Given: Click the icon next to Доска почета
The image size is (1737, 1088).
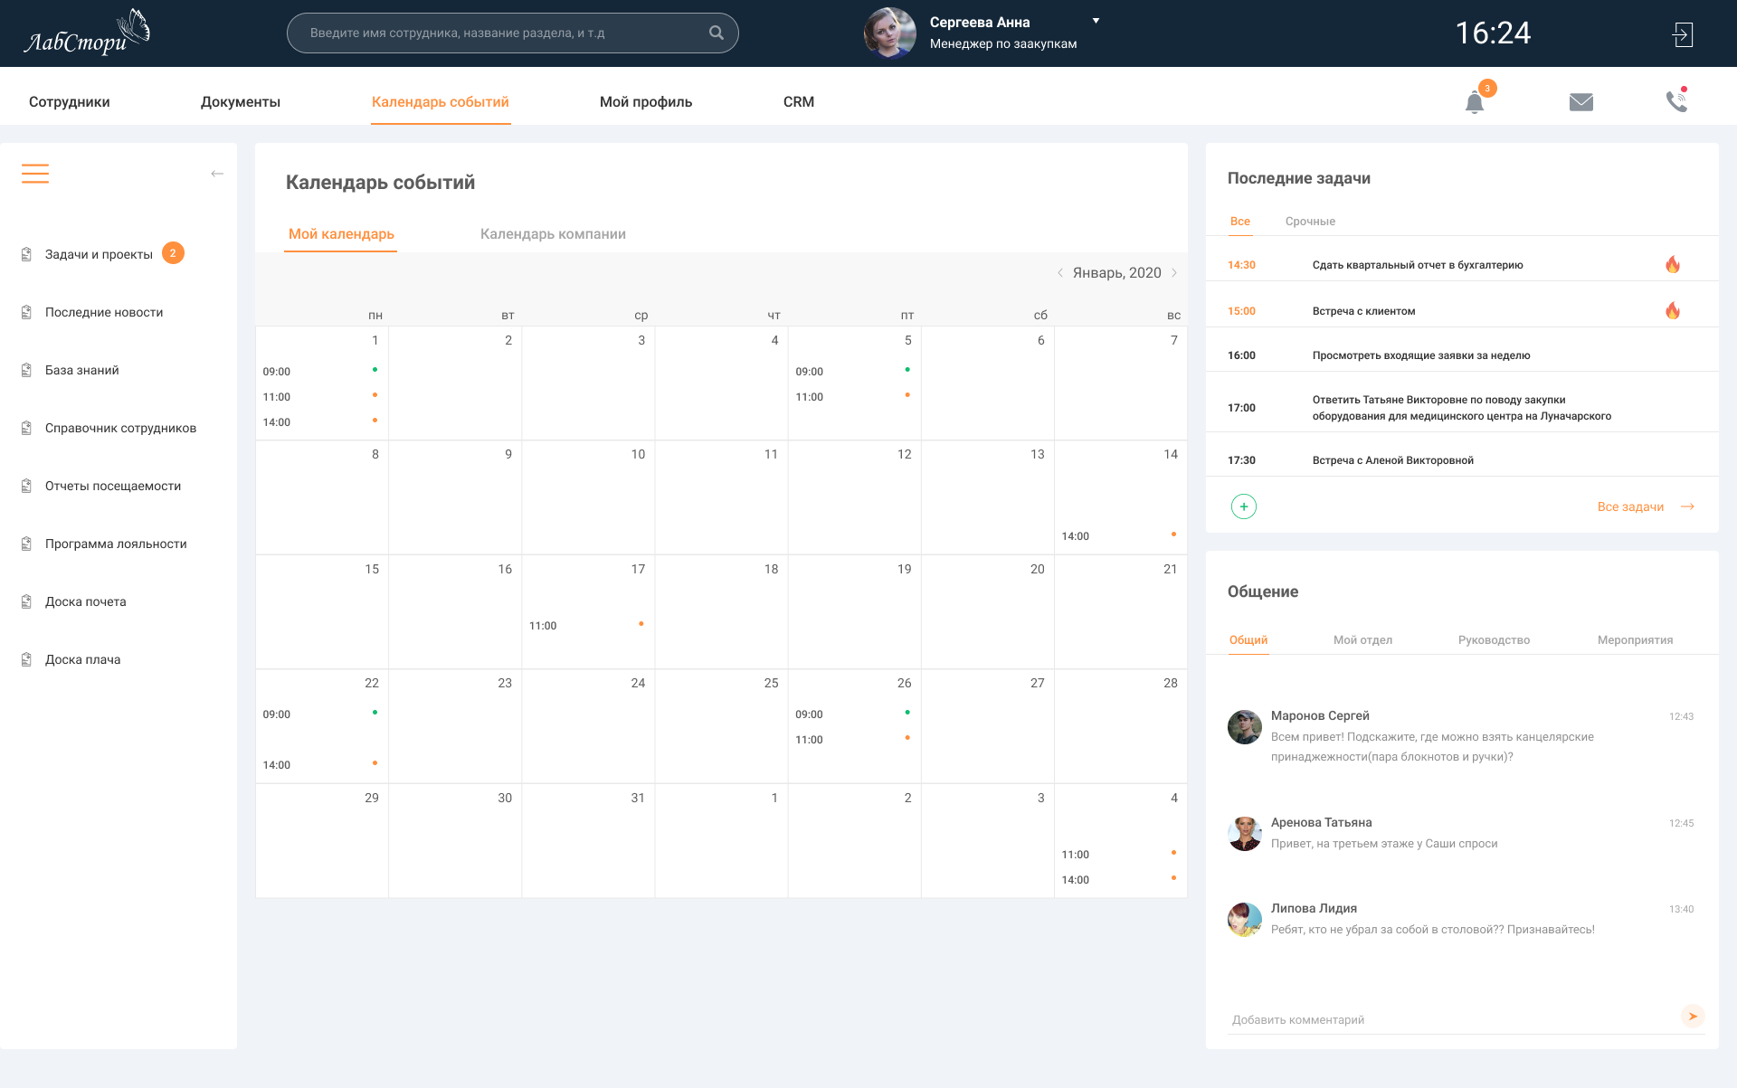Looking at the screenshot, I should pyautogui.click(x=26, y=601).
